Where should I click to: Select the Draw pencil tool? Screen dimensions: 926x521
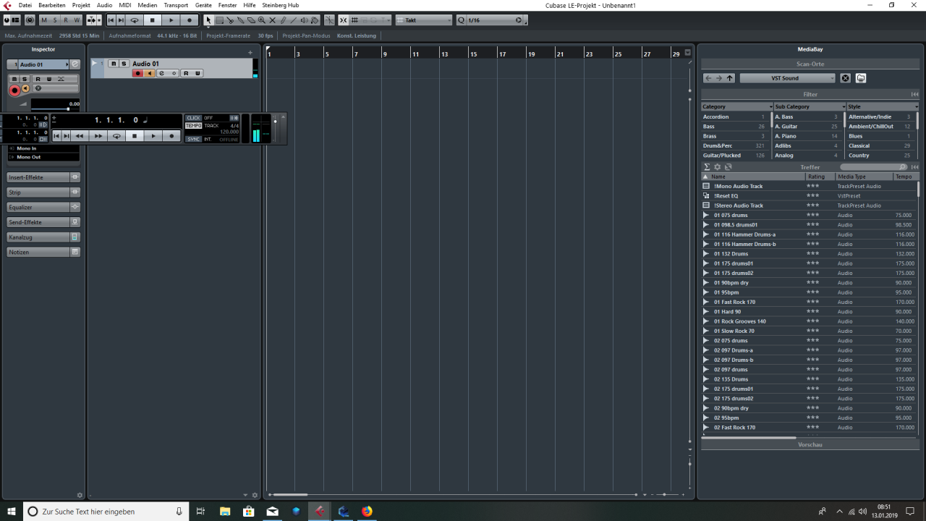283,20
